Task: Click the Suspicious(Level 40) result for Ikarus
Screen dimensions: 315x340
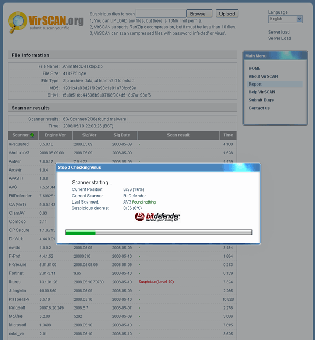Action: [x=156, y=282]
